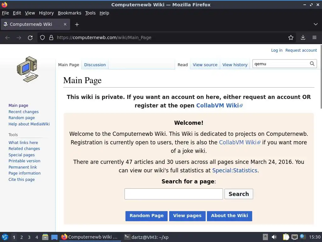Click the Firefox URL address bar
Image resolution: width=322 pixels, height=242 pixels.
166,37
